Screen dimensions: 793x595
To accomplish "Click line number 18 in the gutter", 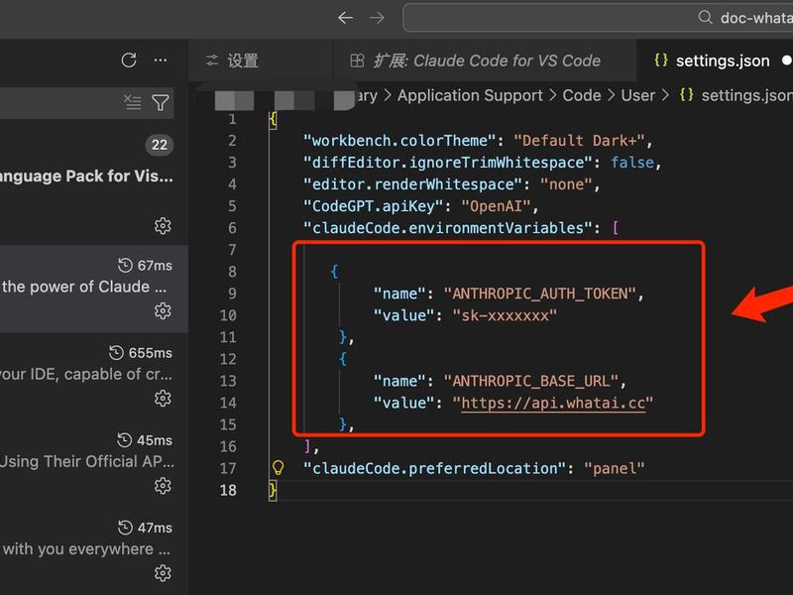I will [228, 490].
